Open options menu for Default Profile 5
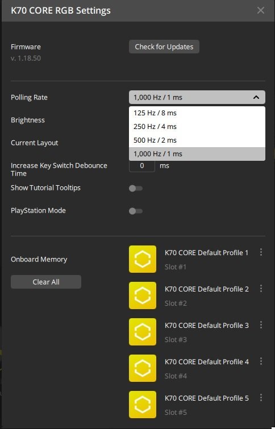275x429 pixels. [261, 398]
